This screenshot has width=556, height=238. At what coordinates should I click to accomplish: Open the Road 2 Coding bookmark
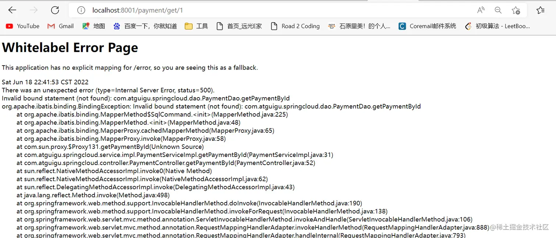(295, 26)
